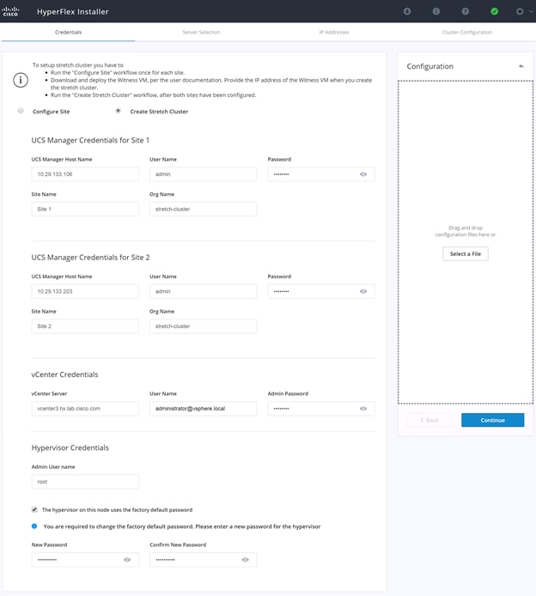Click the Back button

click(429, 420)
